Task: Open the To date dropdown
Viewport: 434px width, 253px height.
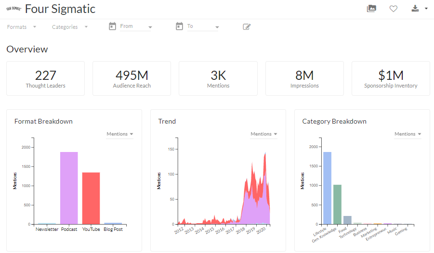Action: pyautogui.click(x=203, y=26)
